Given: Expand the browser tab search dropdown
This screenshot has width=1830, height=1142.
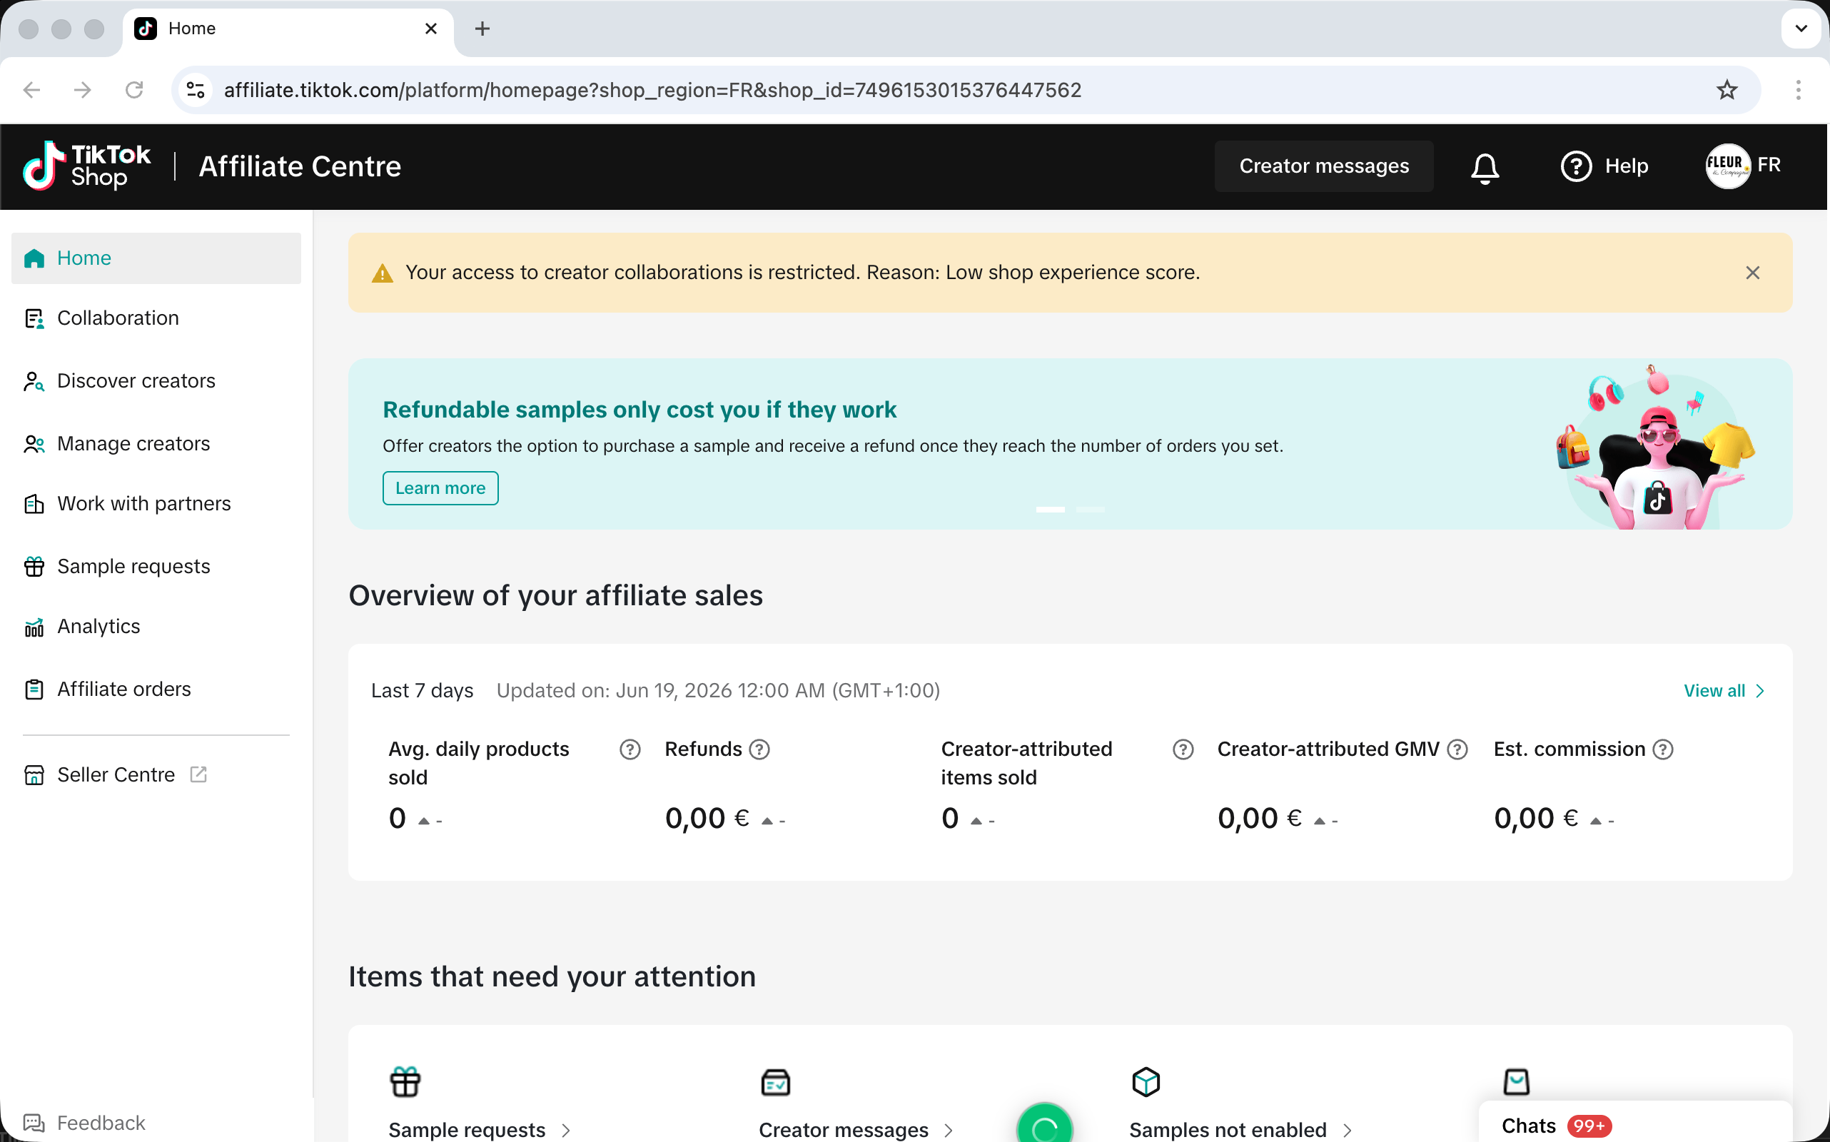Looking at the screenshot, I should pos(1801,29).
